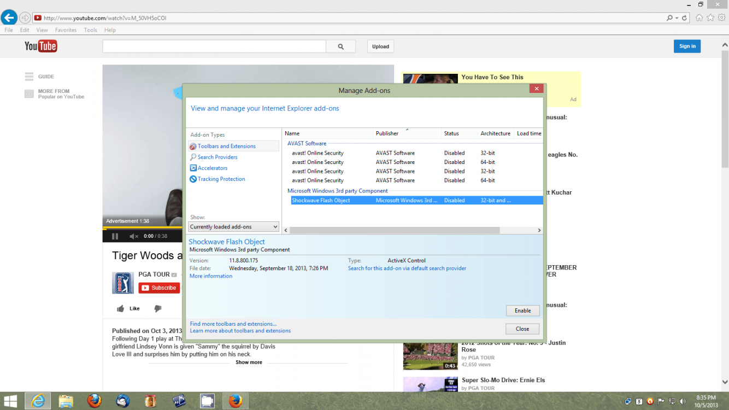
Task: Open the View menu
Action: (42, 30)
